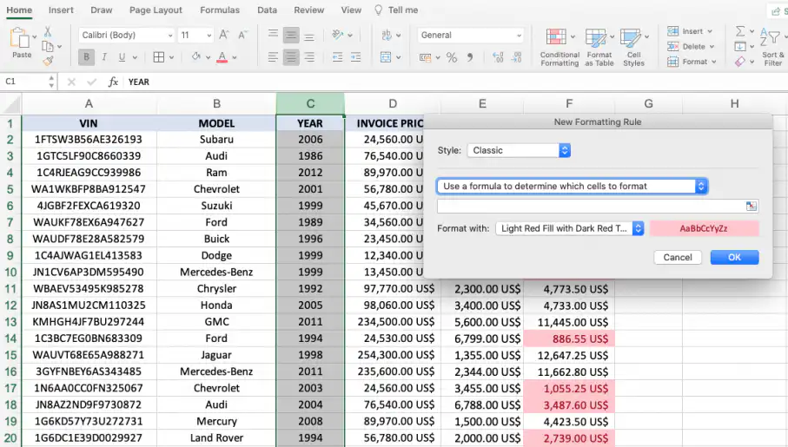
Task: Open the Format with dropdown
Action: (x=570, y=228)
